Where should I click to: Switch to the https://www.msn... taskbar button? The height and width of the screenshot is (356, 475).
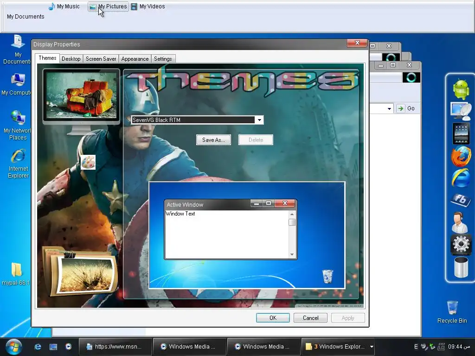click(x=115, y=347)
